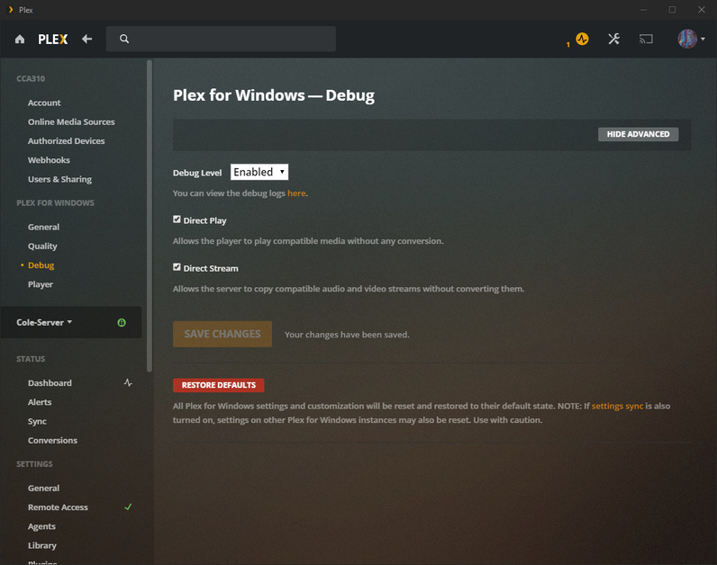The image size is (717, 565).
Task: Click the activity count number 1
Action: [568, 44]
